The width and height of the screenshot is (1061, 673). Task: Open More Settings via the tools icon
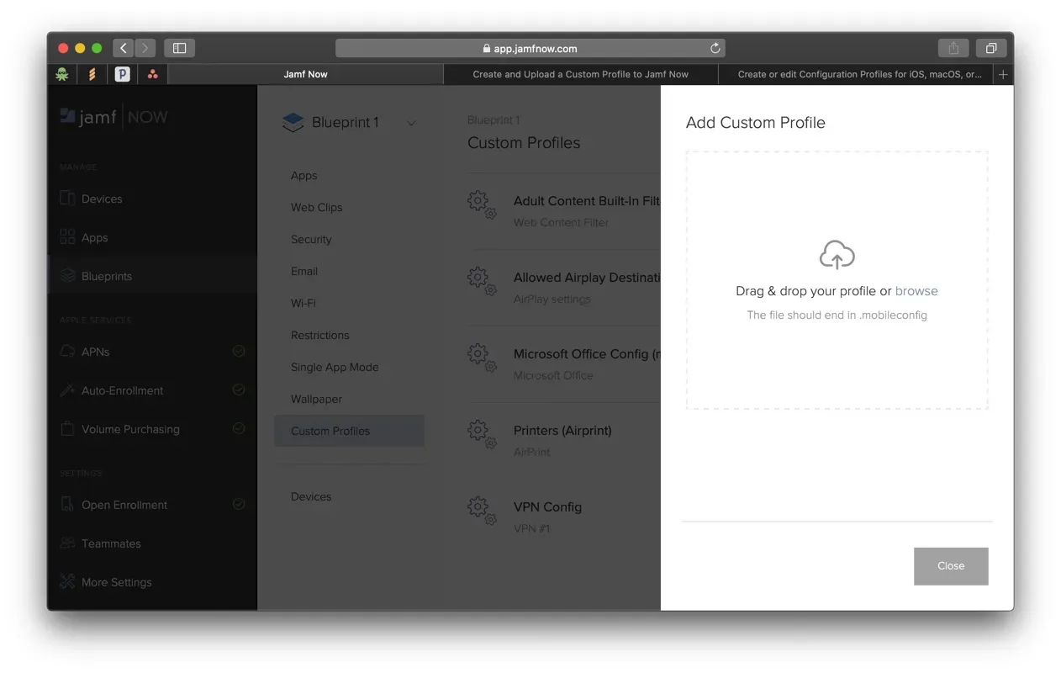(x=68, y=581)
